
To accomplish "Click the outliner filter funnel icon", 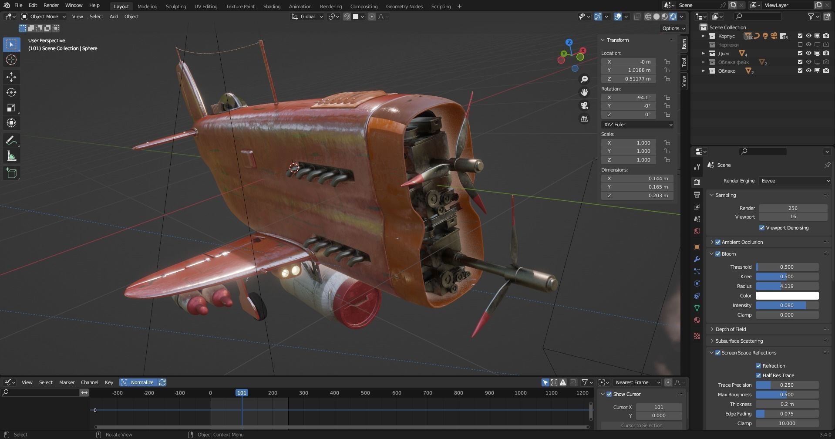I will pos(811,16).
